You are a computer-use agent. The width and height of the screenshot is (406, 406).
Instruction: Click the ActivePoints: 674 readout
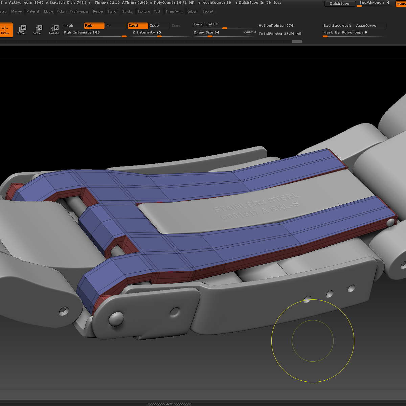tap(276, 26)
